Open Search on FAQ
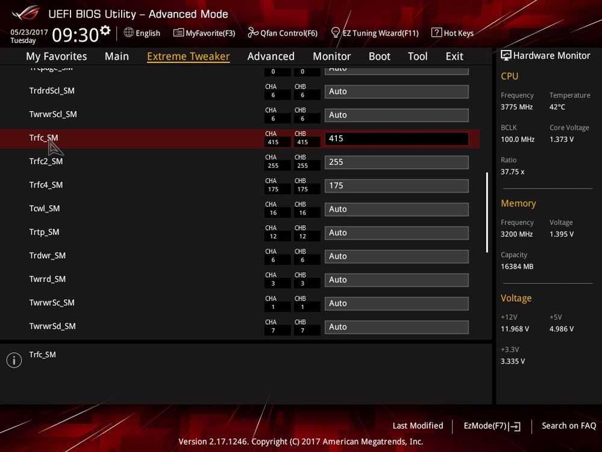This screenshot has width=602, height=452. pos(569,425)
